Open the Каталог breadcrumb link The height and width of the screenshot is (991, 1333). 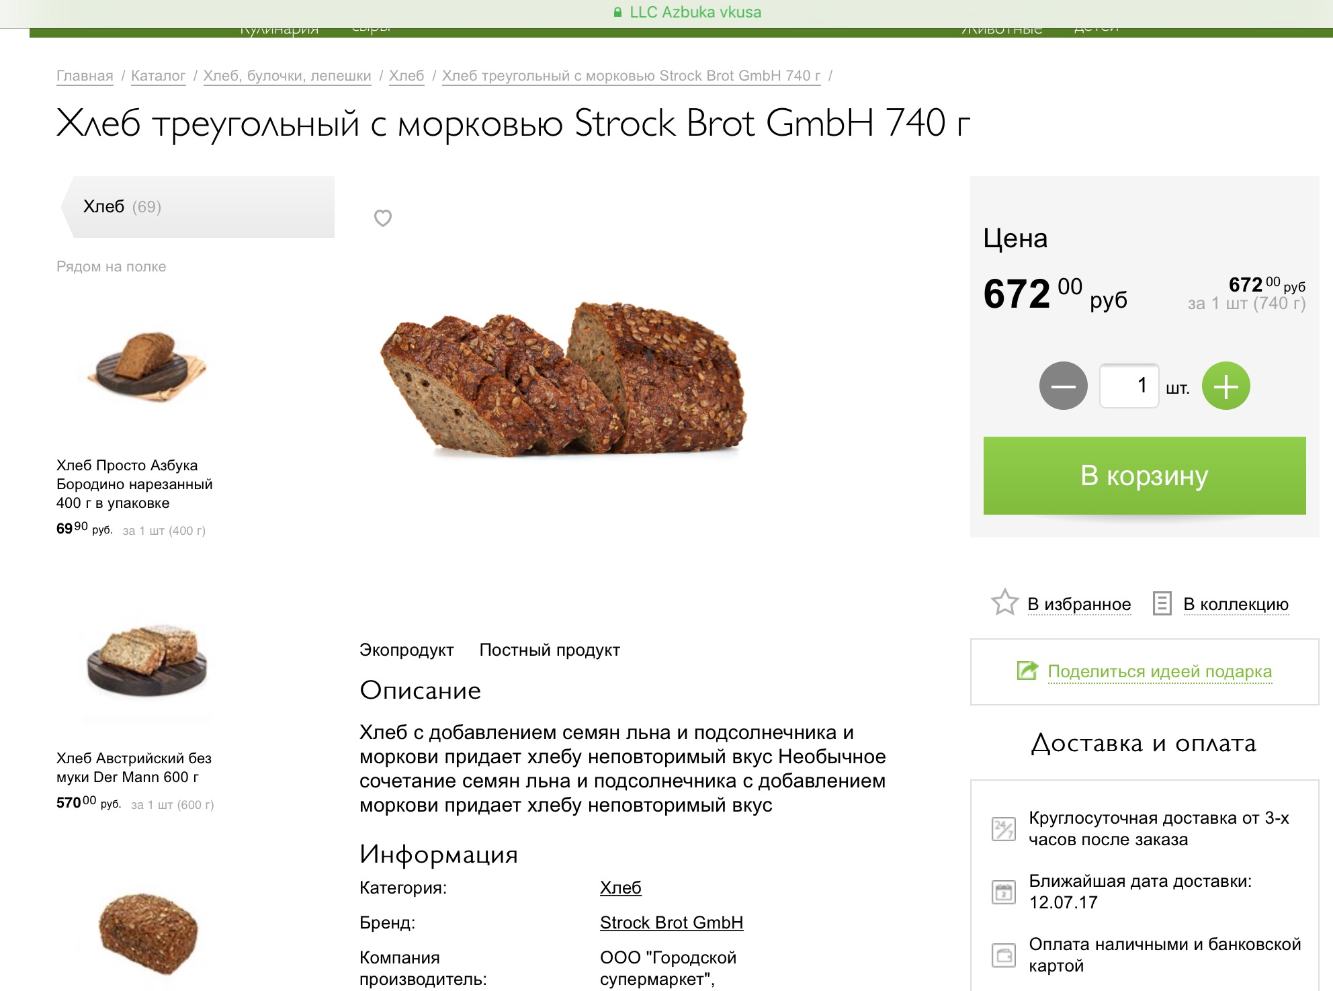(x=158, y=76)
